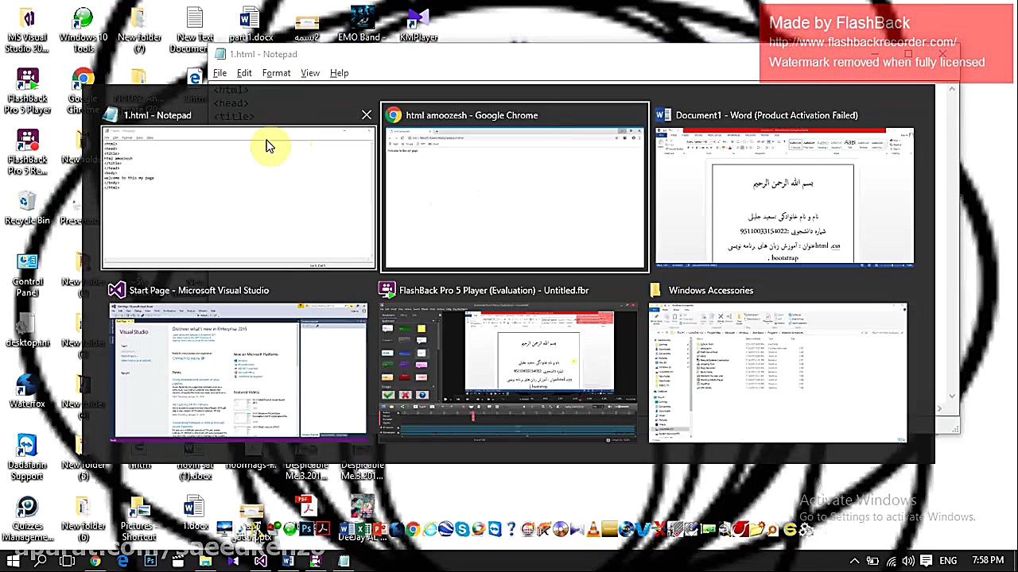Expand the hidden system tray icons
The width and height of the screenshot is (1018, 572).
[855, 561]
